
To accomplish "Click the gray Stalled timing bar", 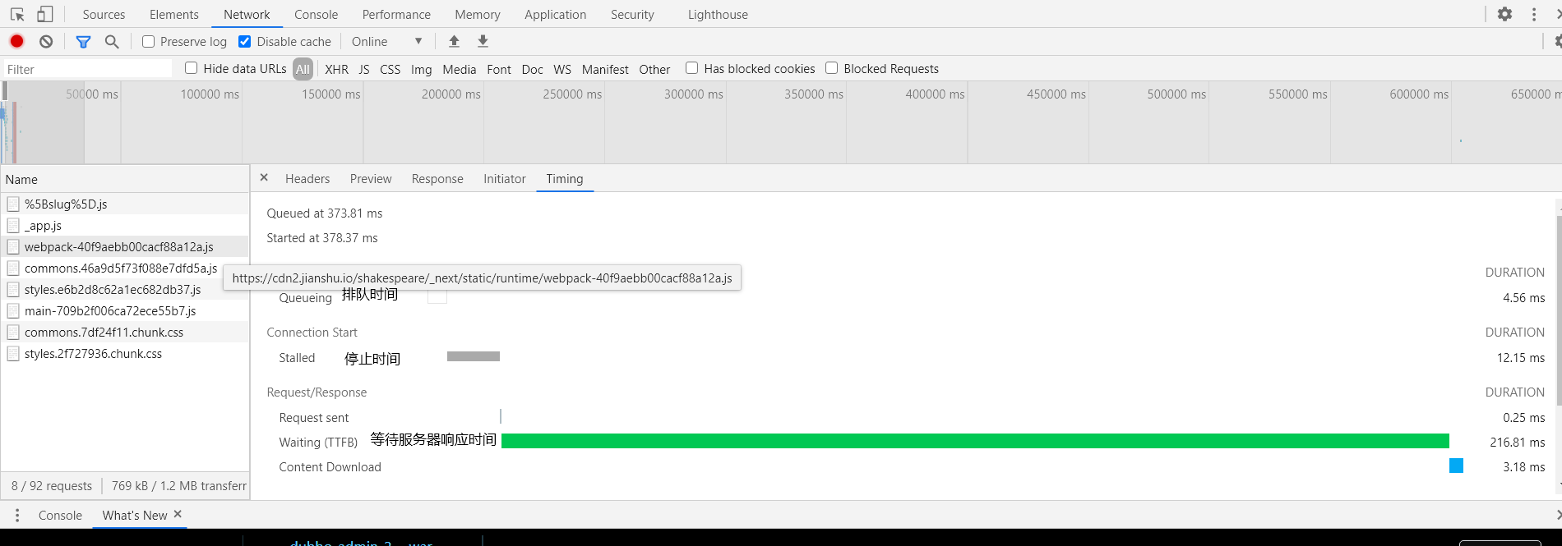I will (474, 356).
